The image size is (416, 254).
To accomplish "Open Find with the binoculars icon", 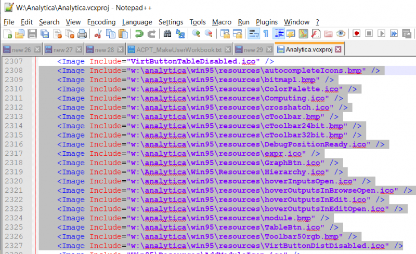I will (167, 34).
